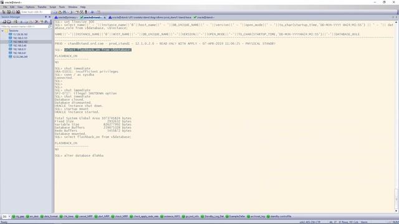The image size is (399, 224).
Task: Click the Disconnect toolbar icon
Action: [18, 12]
